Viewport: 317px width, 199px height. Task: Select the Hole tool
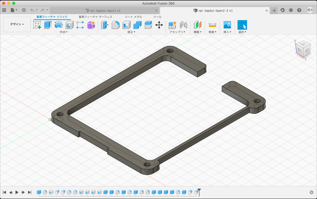coord(69,25)
